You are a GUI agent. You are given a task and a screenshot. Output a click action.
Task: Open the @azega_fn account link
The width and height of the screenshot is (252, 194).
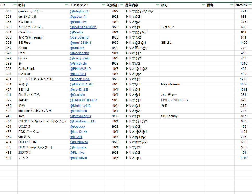click(x=78, y=17)
